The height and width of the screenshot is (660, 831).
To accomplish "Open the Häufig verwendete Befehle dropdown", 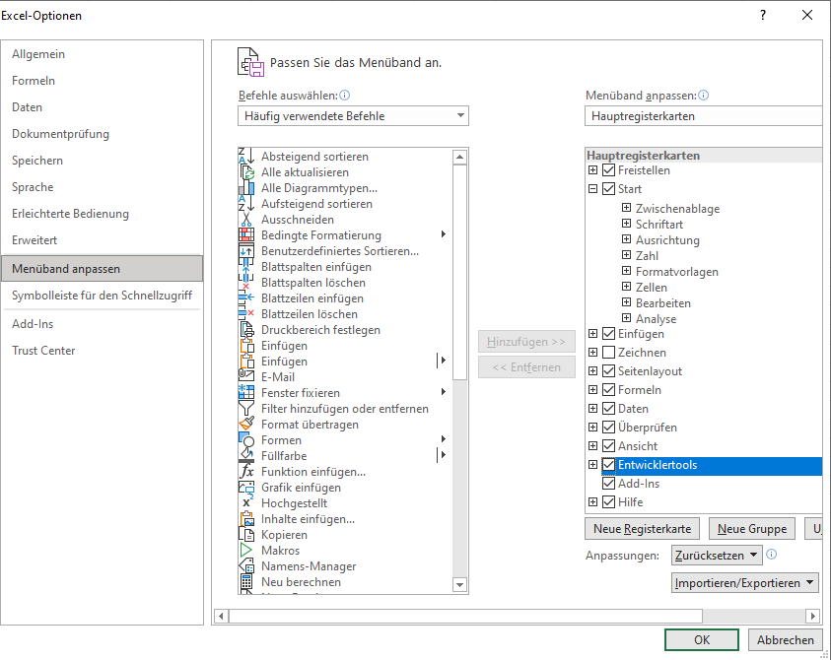I will click(353, 116).
